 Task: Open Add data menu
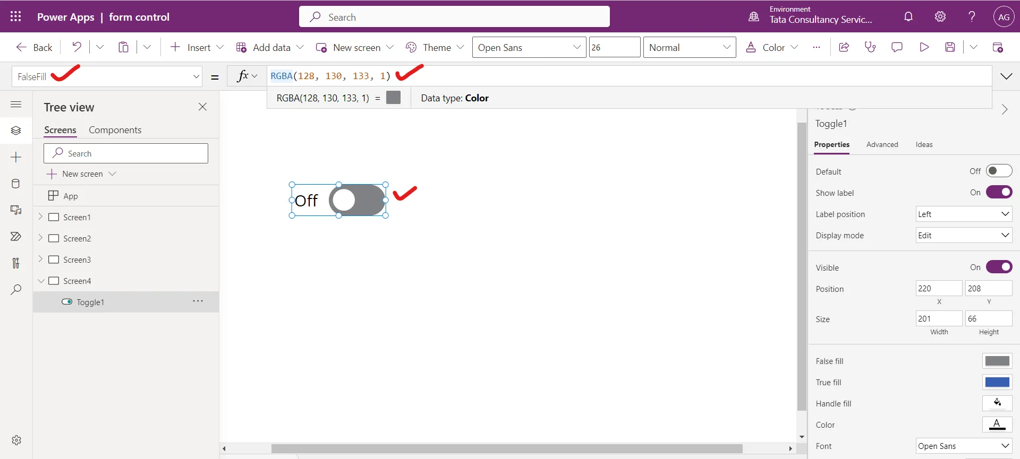[270, 47]
